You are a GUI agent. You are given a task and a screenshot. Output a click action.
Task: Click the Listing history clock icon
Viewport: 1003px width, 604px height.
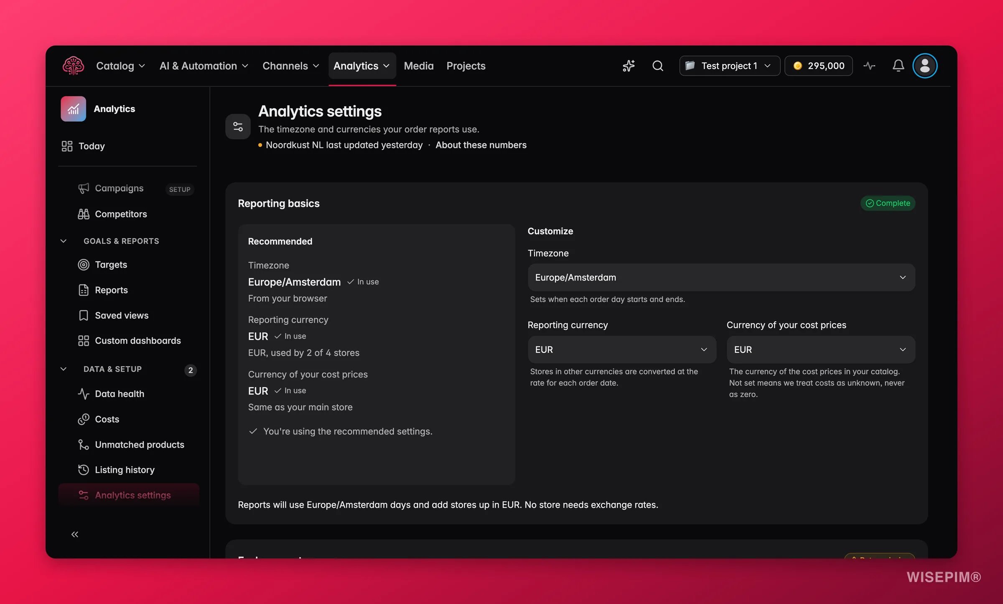[84, 470]
